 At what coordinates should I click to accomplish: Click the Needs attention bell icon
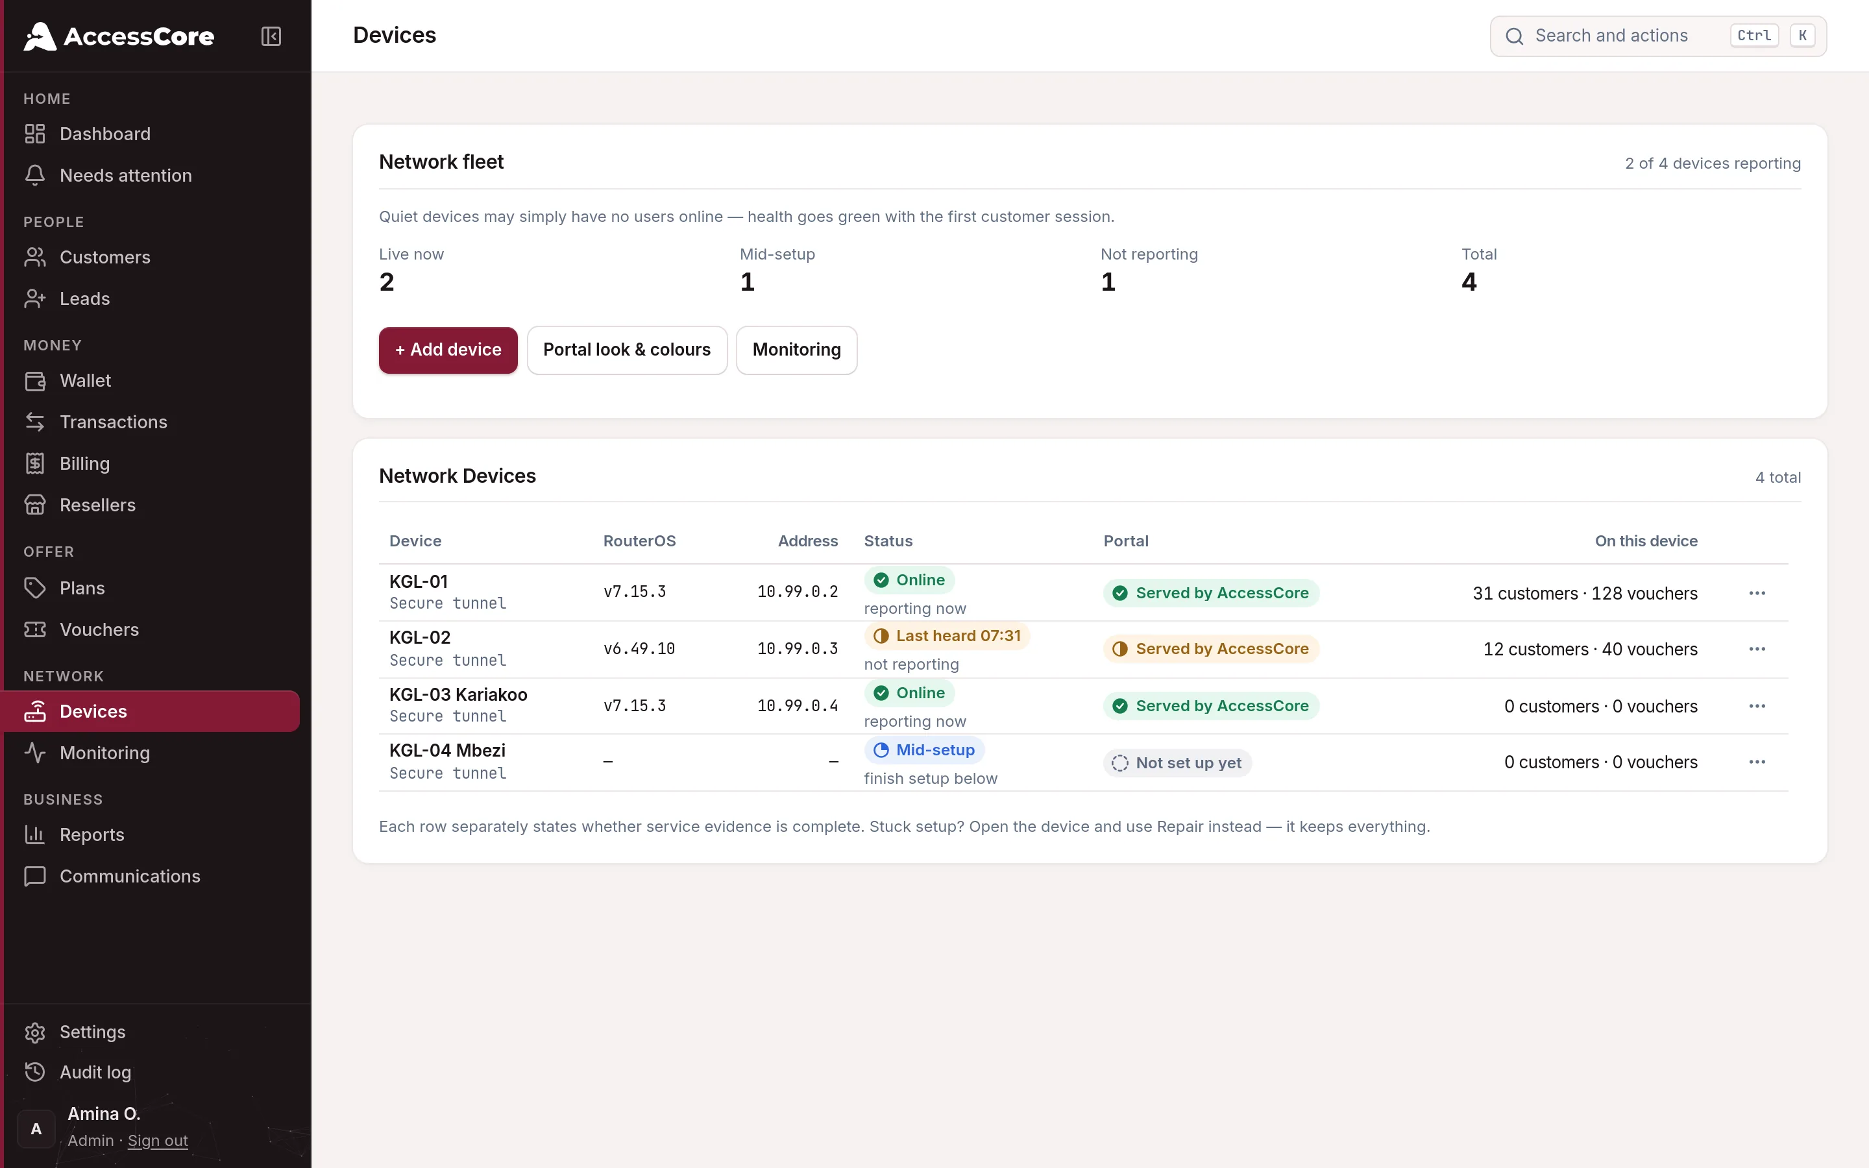35,175
